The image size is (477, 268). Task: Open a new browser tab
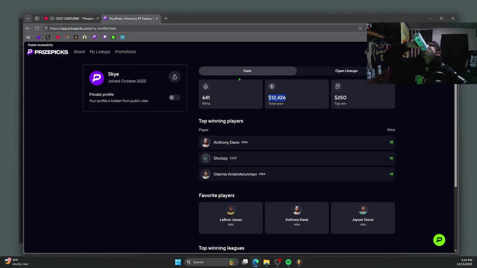coord(166,18)
